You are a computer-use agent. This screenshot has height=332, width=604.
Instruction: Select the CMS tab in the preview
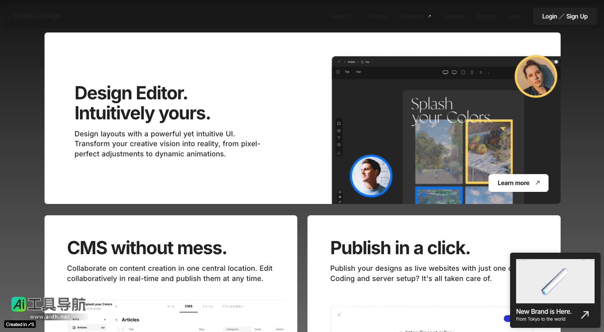click(189, 306)
